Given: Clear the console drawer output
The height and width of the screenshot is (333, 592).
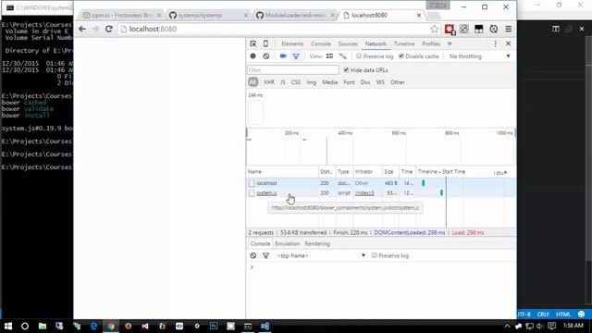Looking at the screenshot, I should 253,255.
